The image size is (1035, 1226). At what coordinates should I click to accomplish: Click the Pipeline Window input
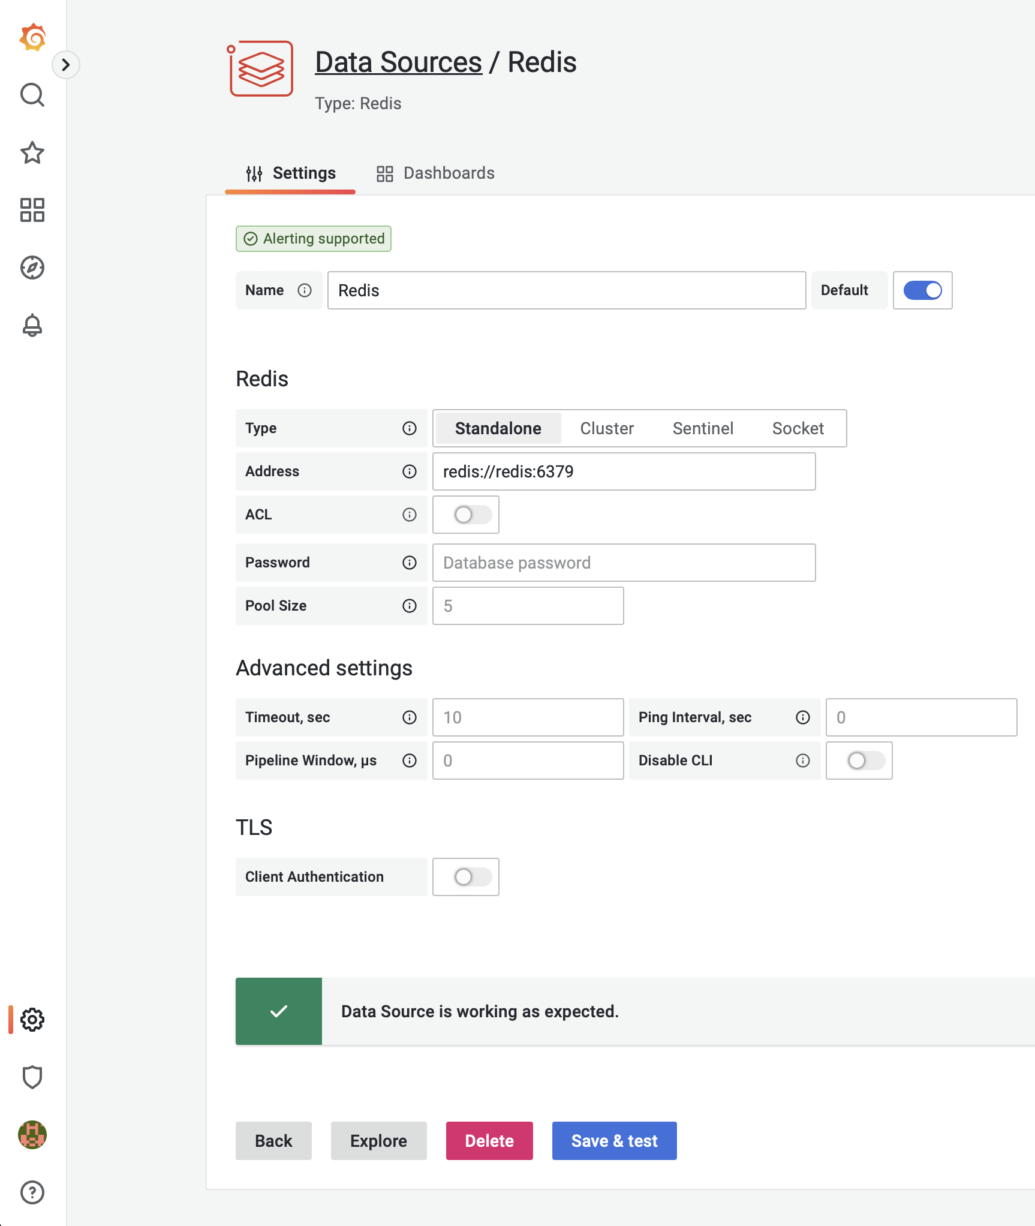pos(528,761)
